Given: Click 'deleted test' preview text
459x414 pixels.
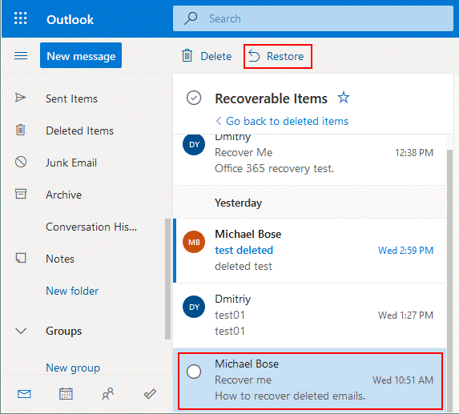Looking at the screenshot, I should 244,266.
